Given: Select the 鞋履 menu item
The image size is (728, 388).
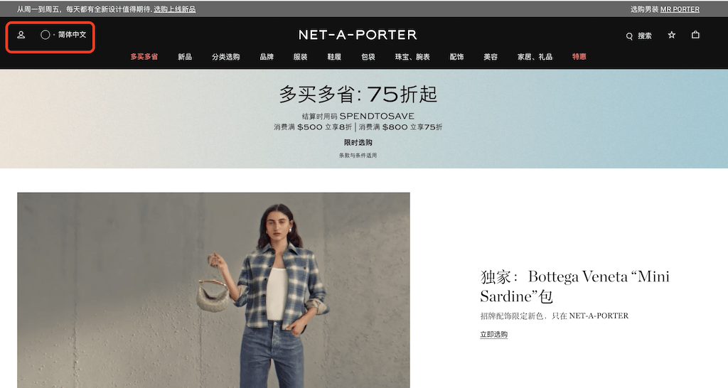Looking at the screenshot, I should pos(334,57).
